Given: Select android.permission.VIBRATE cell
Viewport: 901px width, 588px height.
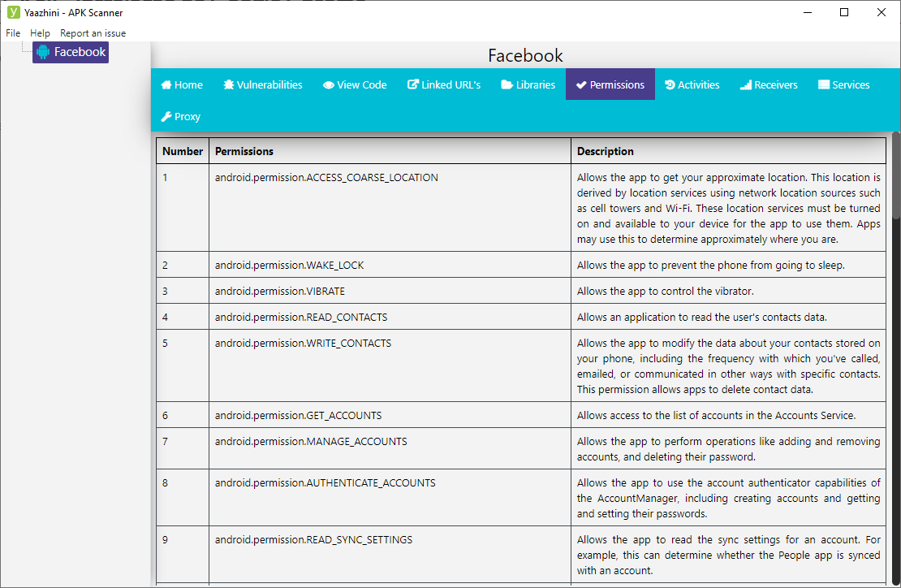Looking at the screenshot, I should [390, 291].
